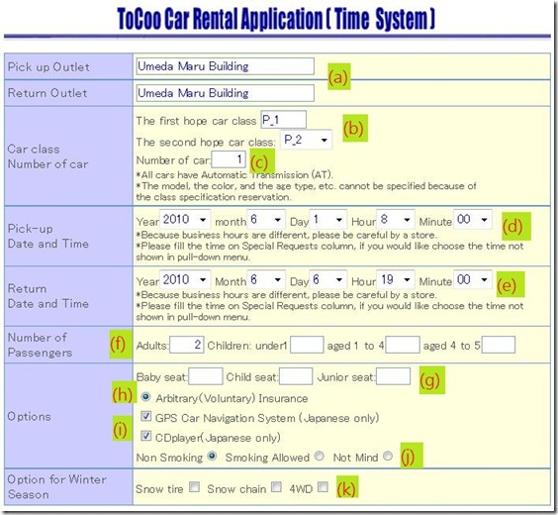Open the Return Month dropdown
The image size is (558, 515).
(x=266, y=279)
